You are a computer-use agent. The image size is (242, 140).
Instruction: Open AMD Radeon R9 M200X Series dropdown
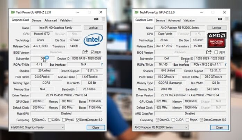pos(161,127)
